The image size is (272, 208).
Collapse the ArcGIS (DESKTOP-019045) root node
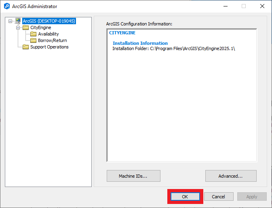11,21
